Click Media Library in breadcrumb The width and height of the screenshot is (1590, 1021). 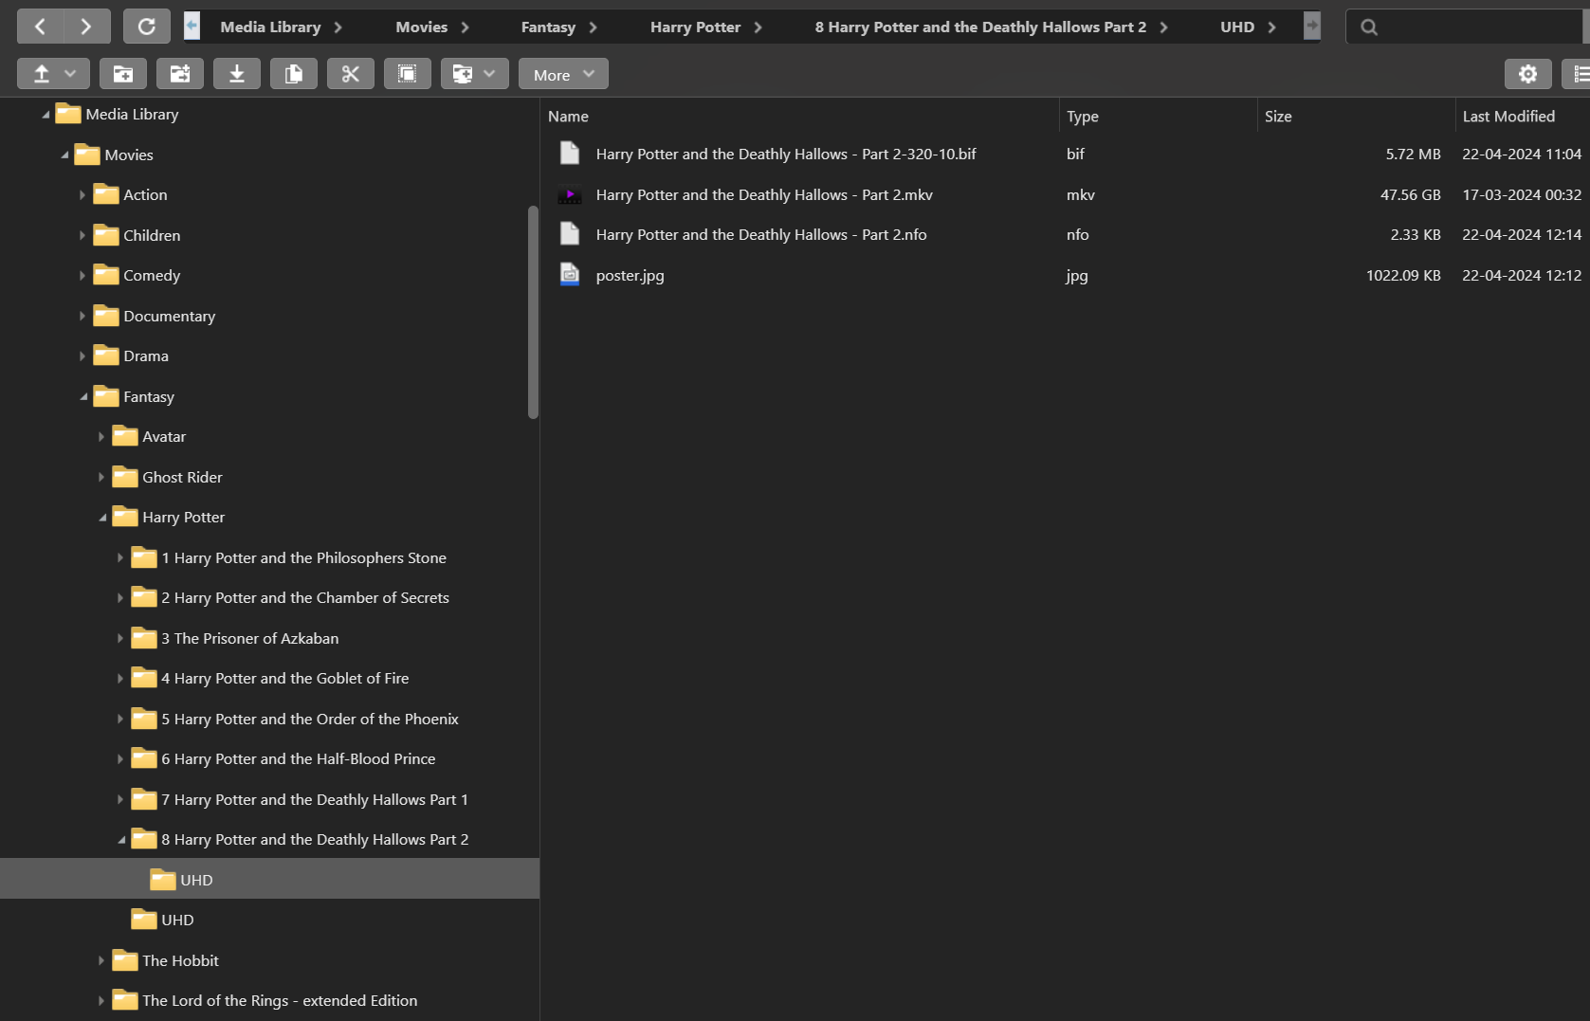coord(270,27)
